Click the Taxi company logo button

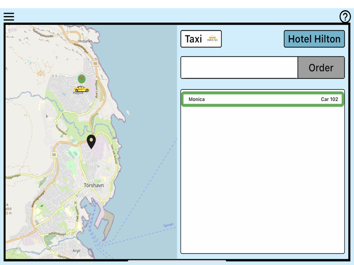(x=201, y=39)
